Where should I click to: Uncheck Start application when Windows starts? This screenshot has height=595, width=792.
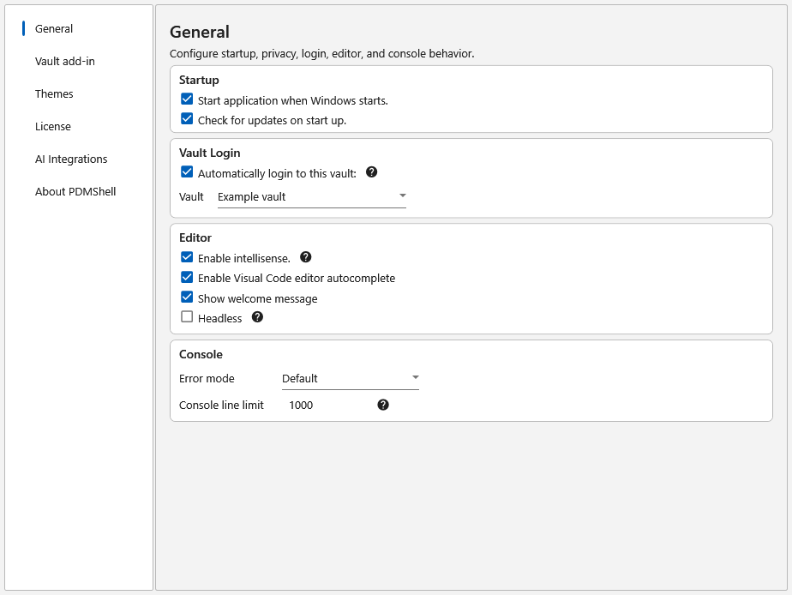click(x=187, y=99)
